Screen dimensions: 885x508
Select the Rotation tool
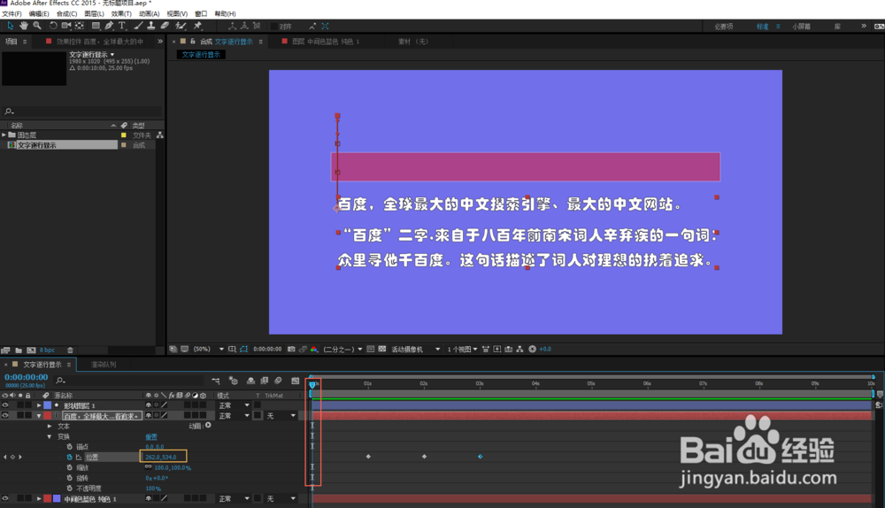pyautogui.click(x=53, y=26)
